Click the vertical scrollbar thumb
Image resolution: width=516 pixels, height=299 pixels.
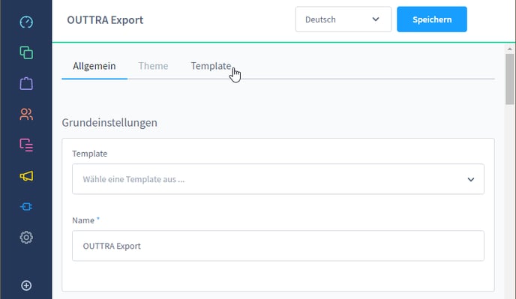coord(510,79)
